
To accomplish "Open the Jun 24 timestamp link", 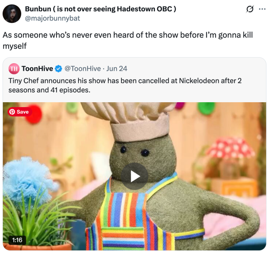I will 117,69.
